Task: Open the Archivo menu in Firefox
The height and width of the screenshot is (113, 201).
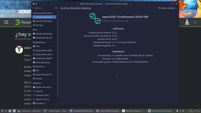Action: 4,2
